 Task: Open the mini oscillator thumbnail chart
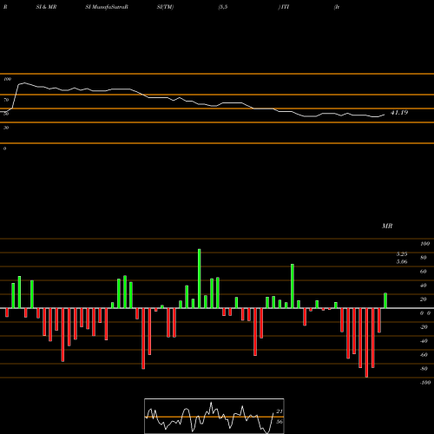(x=214, y=416)
